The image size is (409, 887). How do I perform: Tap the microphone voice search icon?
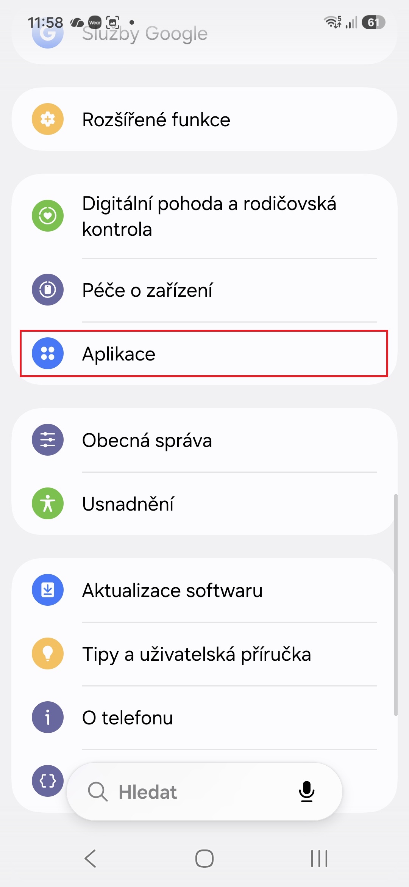pyautogui.click(x=307, y=791)
